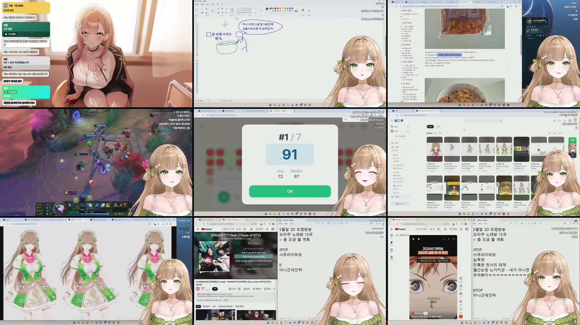
Task: Toggle the dislike button on the YouTube video
Action: pyautogui.click(x=239, y=289)
